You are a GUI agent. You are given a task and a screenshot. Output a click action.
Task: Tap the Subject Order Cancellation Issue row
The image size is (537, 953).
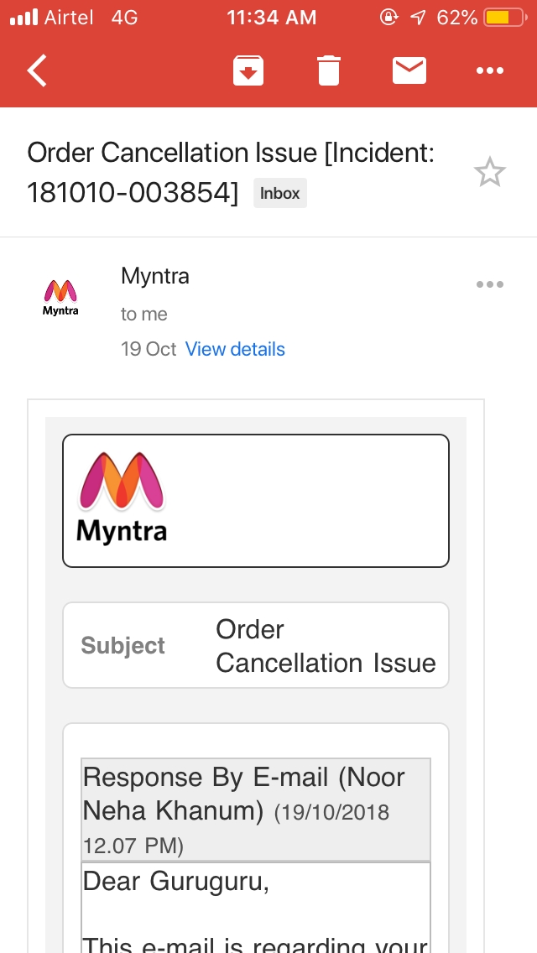click(x=255, y=645)
